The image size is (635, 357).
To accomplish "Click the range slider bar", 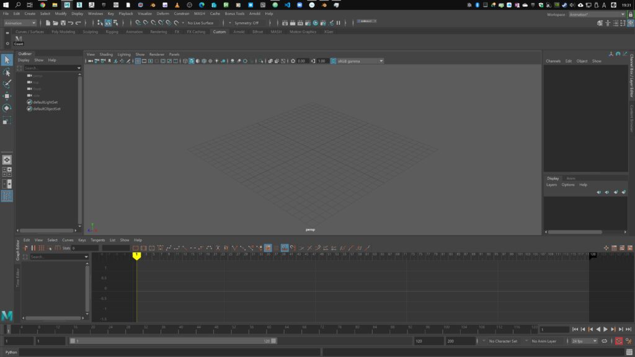I will click(x=173, y=341).
